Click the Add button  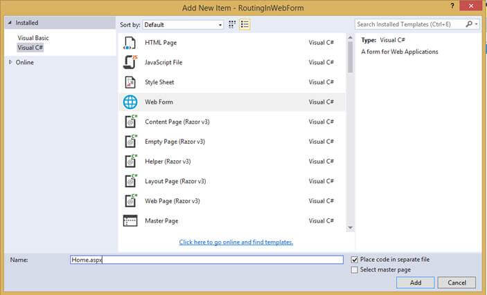(x=416, y=283)
